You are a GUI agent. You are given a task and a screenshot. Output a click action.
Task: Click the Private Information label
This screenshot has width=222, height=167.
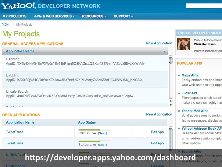click(208, 51)
